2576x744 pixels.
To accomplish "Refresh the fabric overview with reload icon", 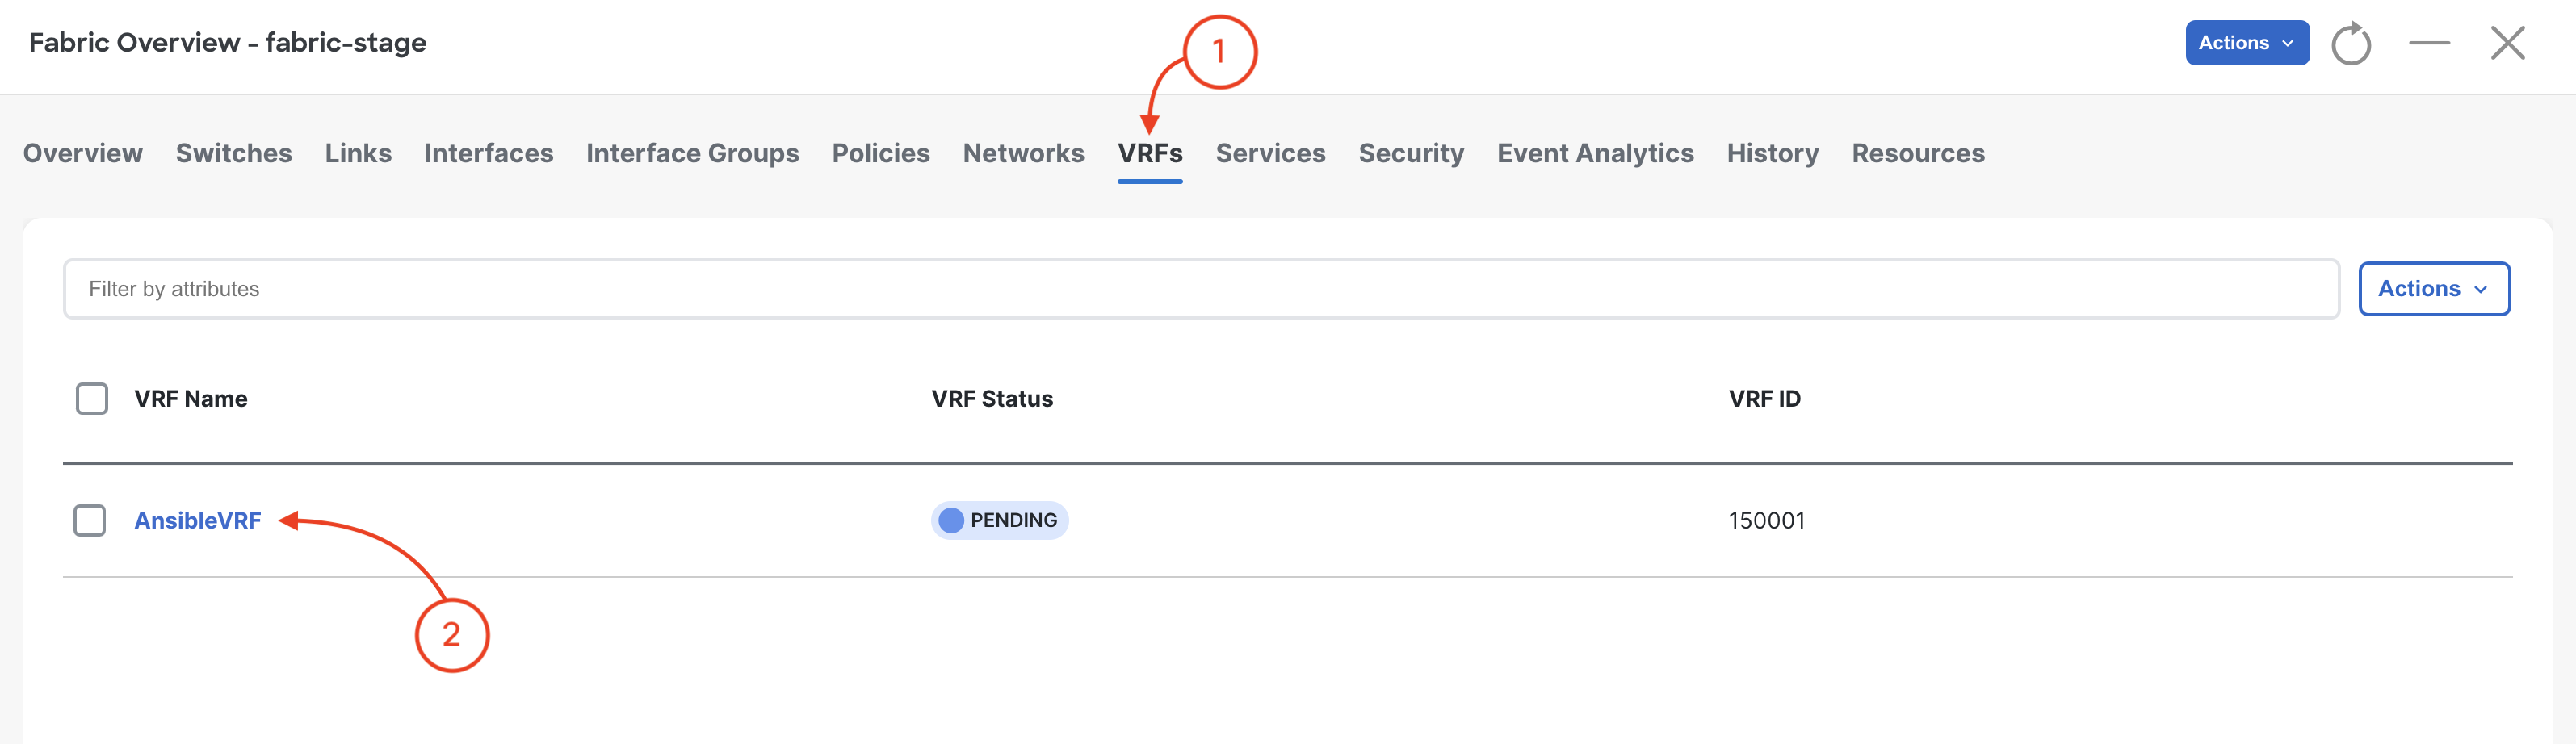I will coord(2351,43).
